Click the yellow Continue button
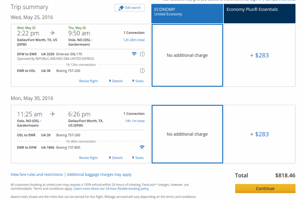303x199 pixels. [x=265, y=188]
